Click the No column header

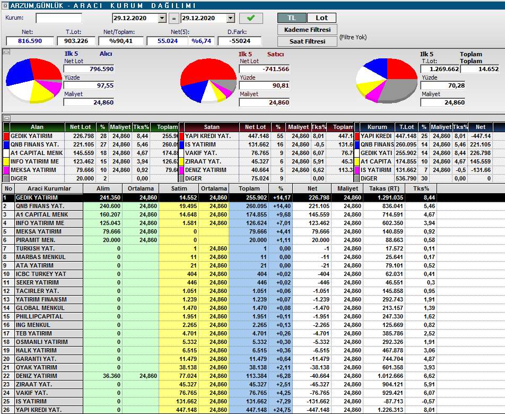pyautogui.click(x=8, y=188)
